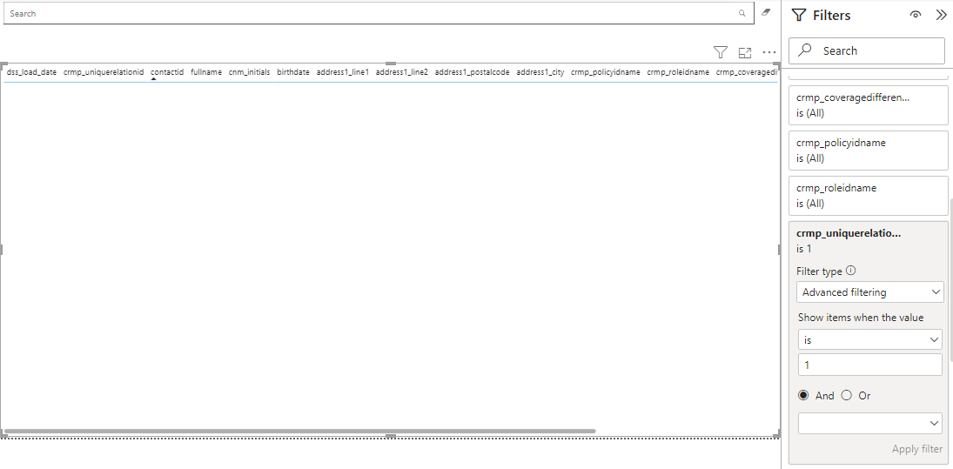Sort by address1_line1 column header

pyautogui.click(x=342, y=72)
